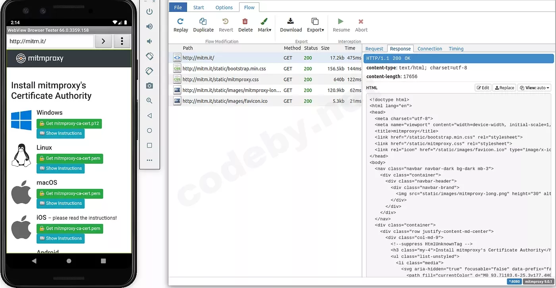
Task: Open the Mark dropdown
Action: tap(264, 25)
